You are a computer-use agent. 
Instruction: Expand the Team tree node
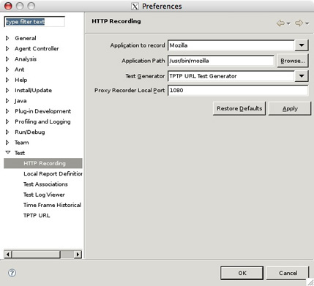7,143
